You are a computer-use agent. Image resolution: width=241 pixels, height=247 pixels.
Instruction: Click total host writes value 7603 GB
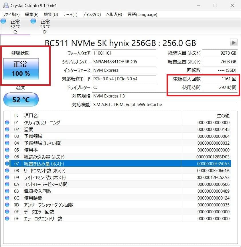[x=220, y=61]
